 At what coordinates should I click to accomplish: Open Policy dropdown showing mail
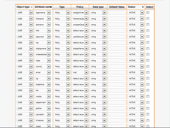point(86,73)
